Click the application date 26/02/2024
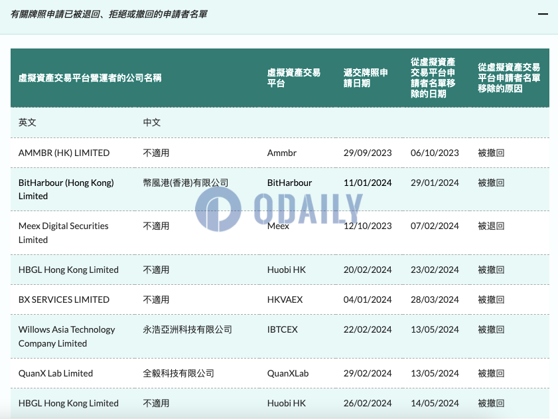 coord(368,403)
